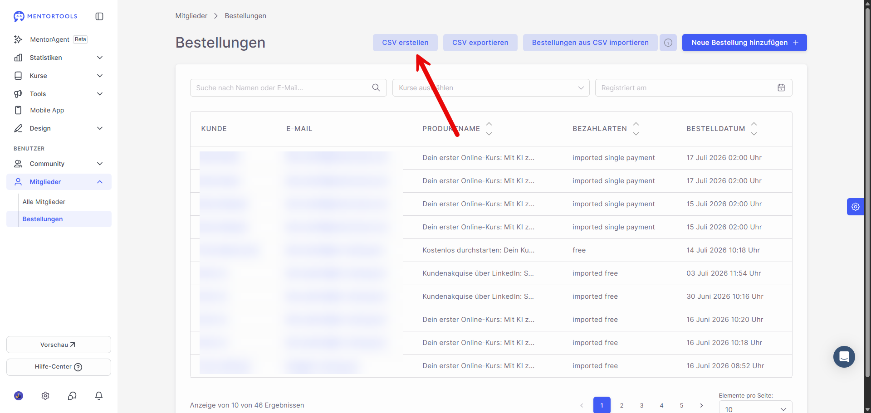Click the E-Mail column header
Viewport: 871px width, 413px height.
(299, 129)
